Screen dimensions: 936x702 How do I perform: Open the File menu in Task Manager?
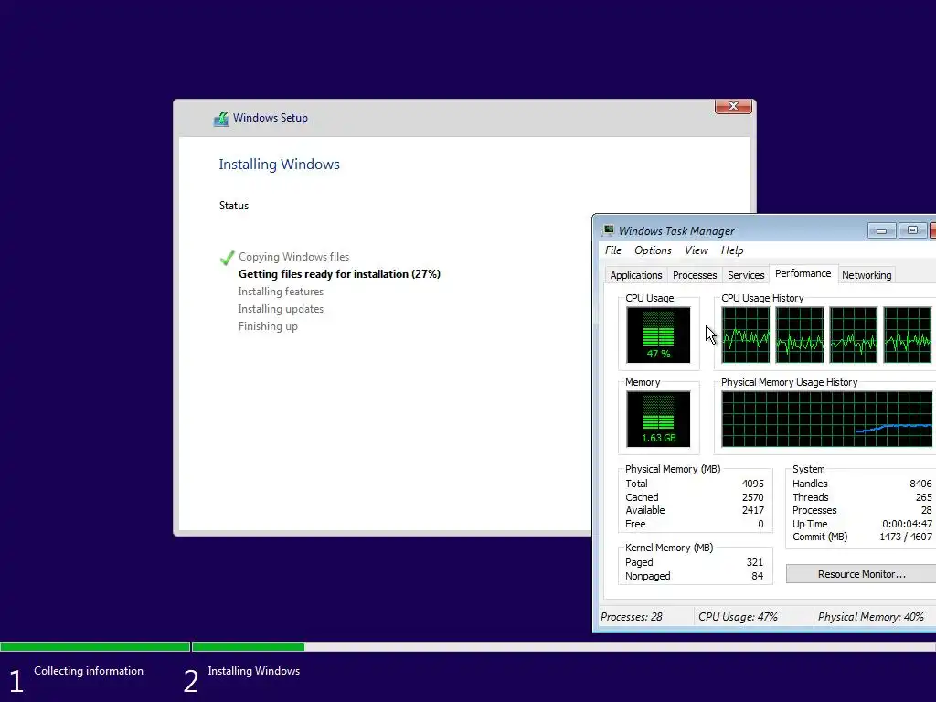pos(613,250)
